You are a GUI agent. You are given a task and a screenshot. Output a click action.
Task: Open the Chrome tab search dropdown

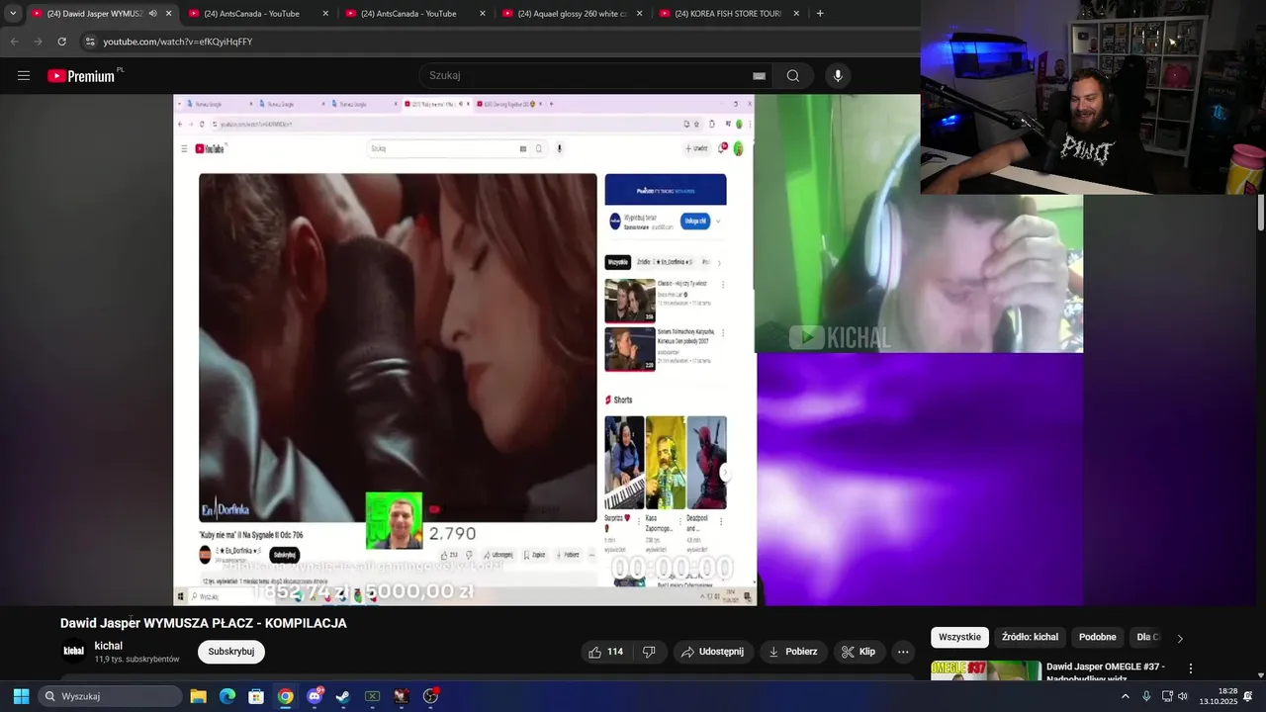[12, 14]
